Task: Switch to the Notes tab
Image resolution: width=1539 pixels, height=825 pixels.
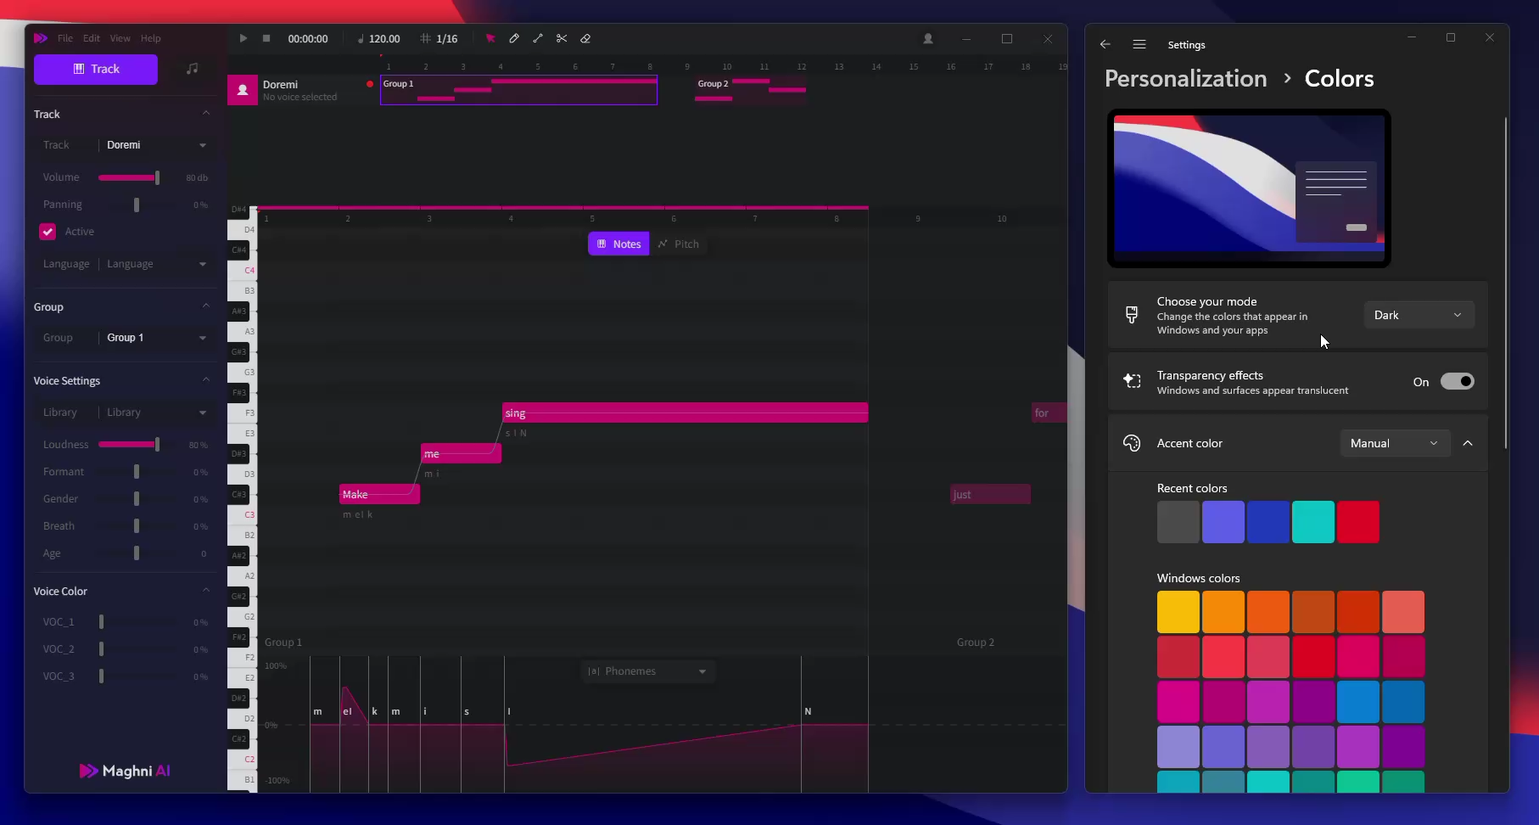Action: pos(618,244)
